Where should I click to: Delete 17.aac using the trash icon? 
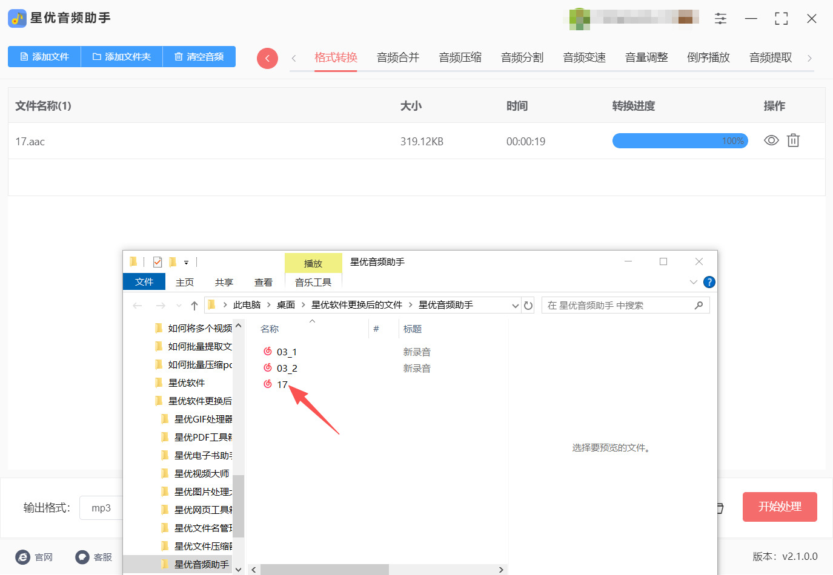[x=793, y=140]
